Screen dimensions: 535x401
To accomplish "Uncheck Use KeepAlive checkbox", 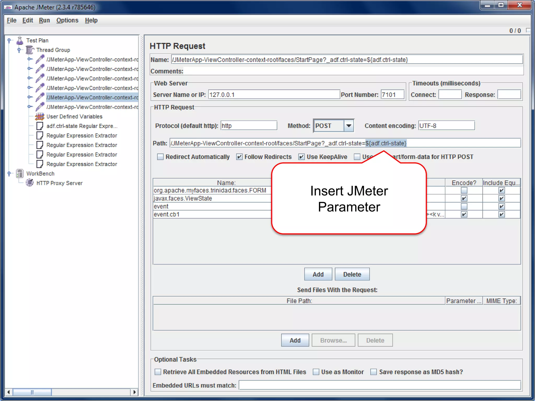I will pos(301,157).
